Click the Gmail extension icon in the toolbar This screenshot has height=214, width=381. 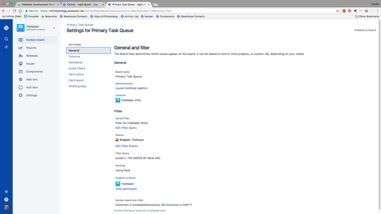click(366, 11)
